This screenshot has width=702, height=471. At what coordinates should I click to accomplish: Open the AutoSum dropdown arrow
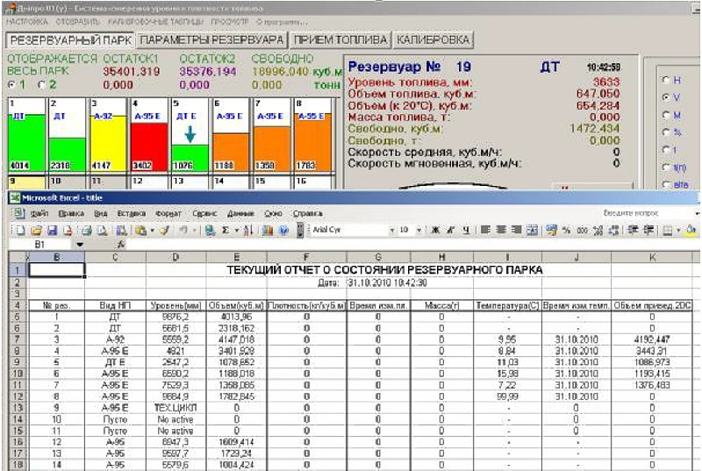(x=236, y=231)
